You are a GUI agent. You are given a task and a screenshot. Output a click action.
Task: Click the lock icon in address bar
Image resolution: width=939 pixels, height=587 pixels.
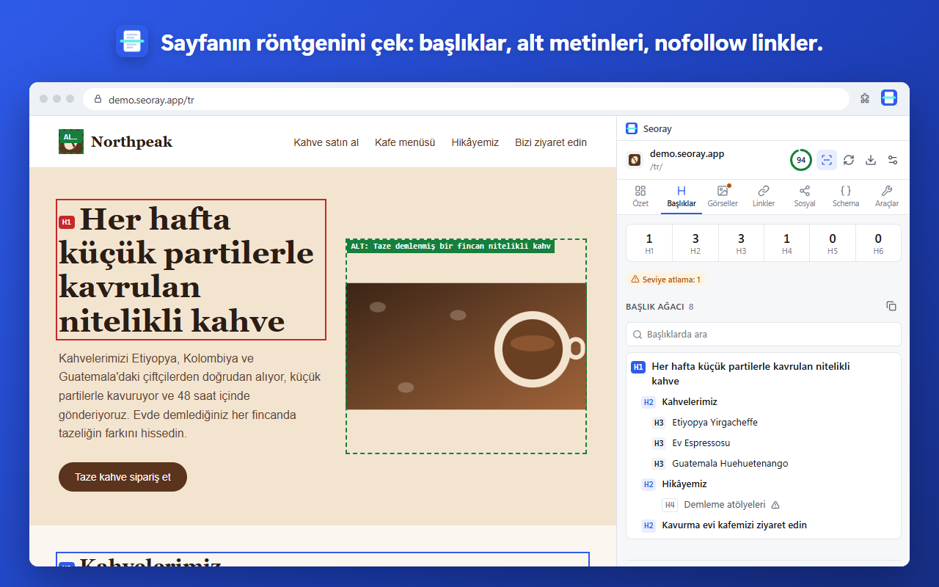pyautogui.click(x=98, y=99)
